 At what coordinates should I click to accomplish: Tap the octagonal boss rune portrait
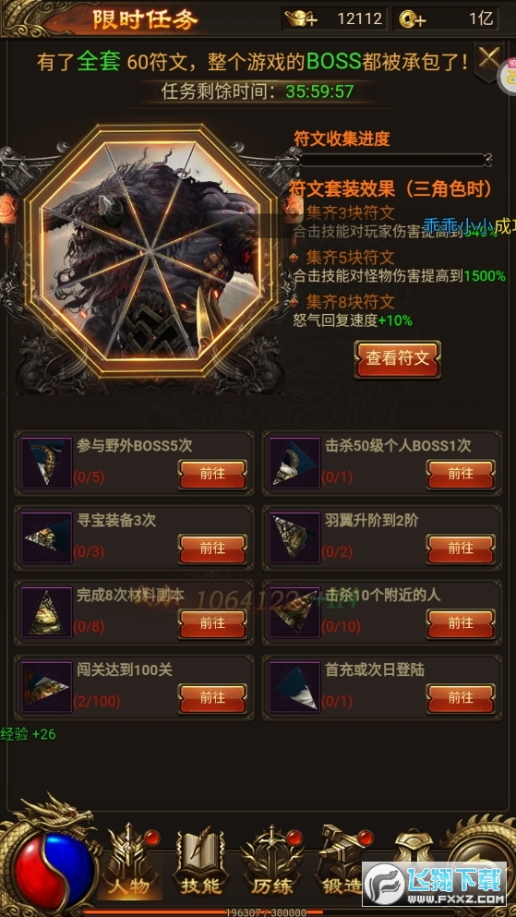(x=152, y=250)
